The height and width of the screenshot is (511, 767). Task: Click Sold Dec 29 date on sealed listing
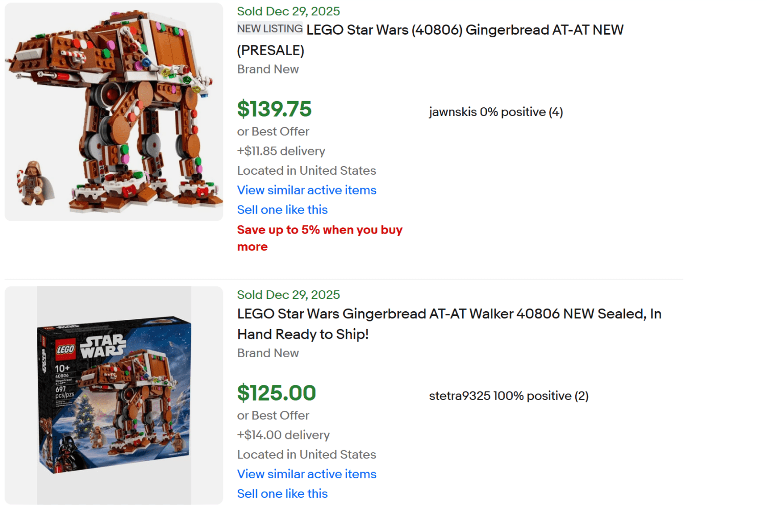(288, 294)
